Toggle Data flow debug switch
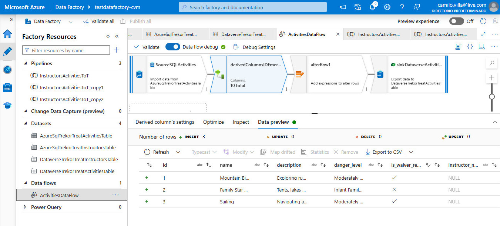 172,47
